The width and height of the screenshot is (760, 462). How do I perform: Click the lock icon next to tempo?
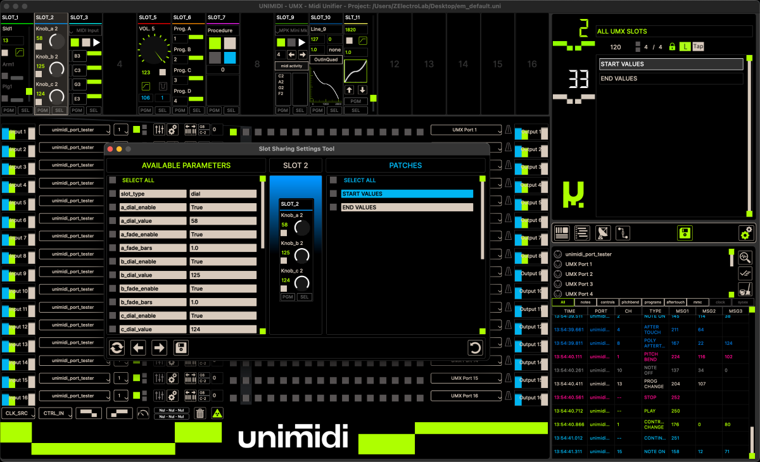pos(672,47)
